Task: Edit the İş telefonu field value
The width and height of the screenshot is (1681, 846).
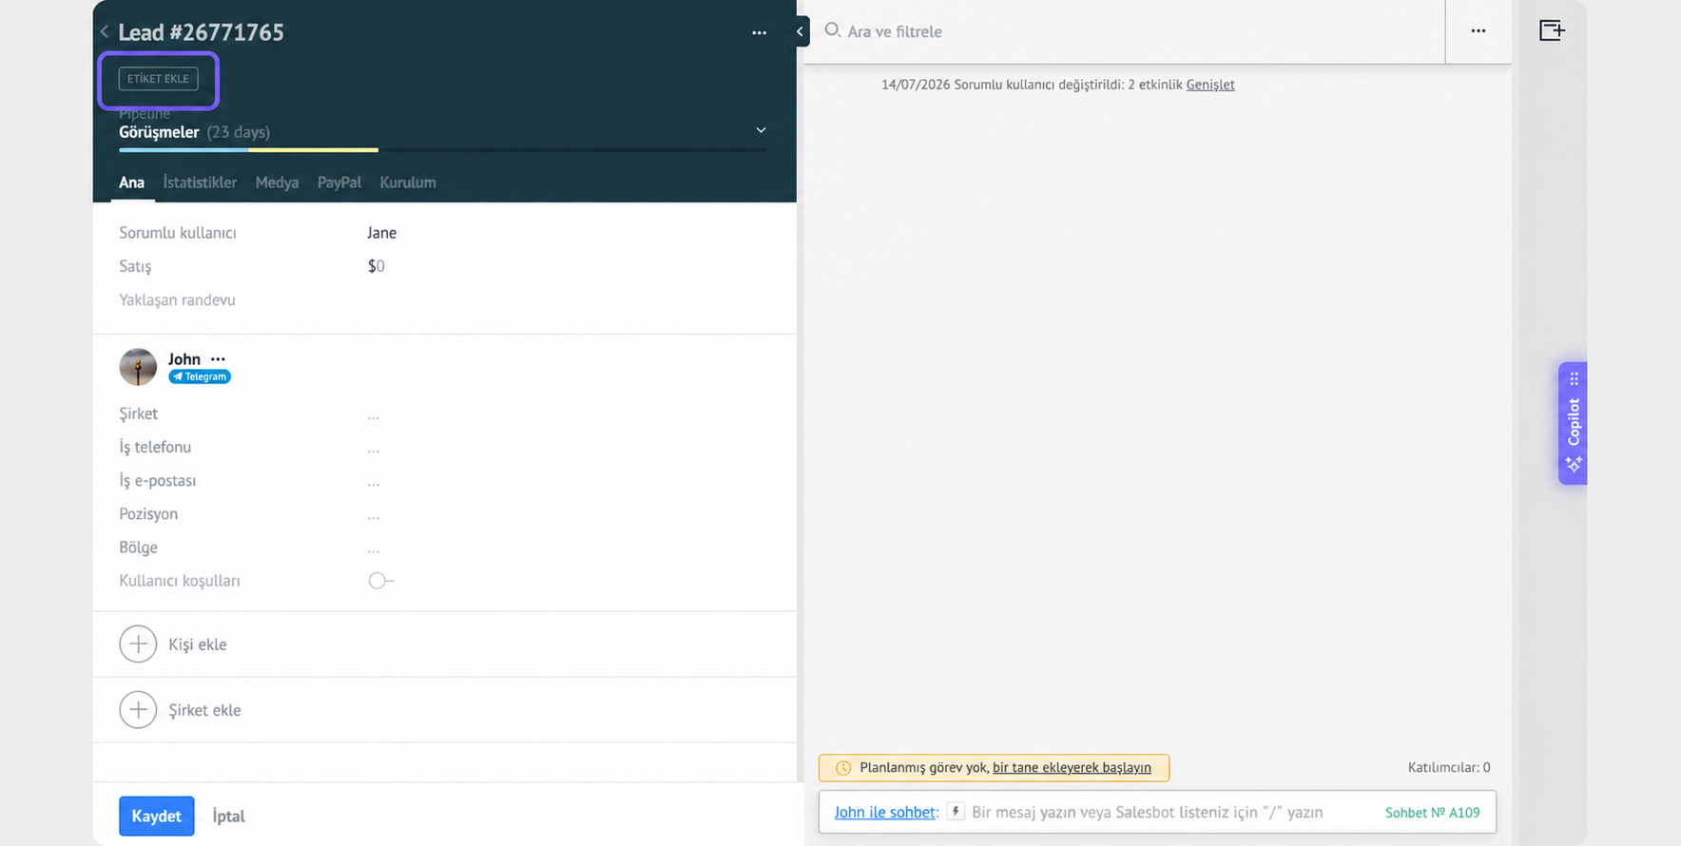Action: 374,448
